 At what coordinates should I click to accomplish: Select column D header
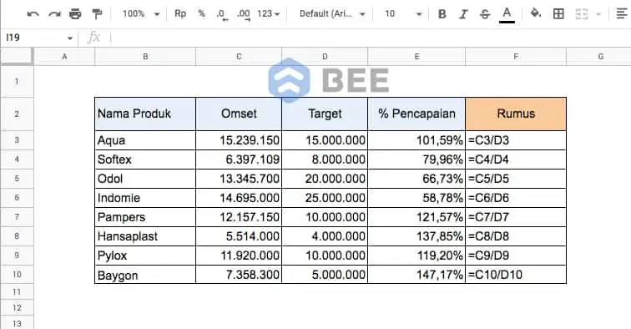[x=325, y=57]
